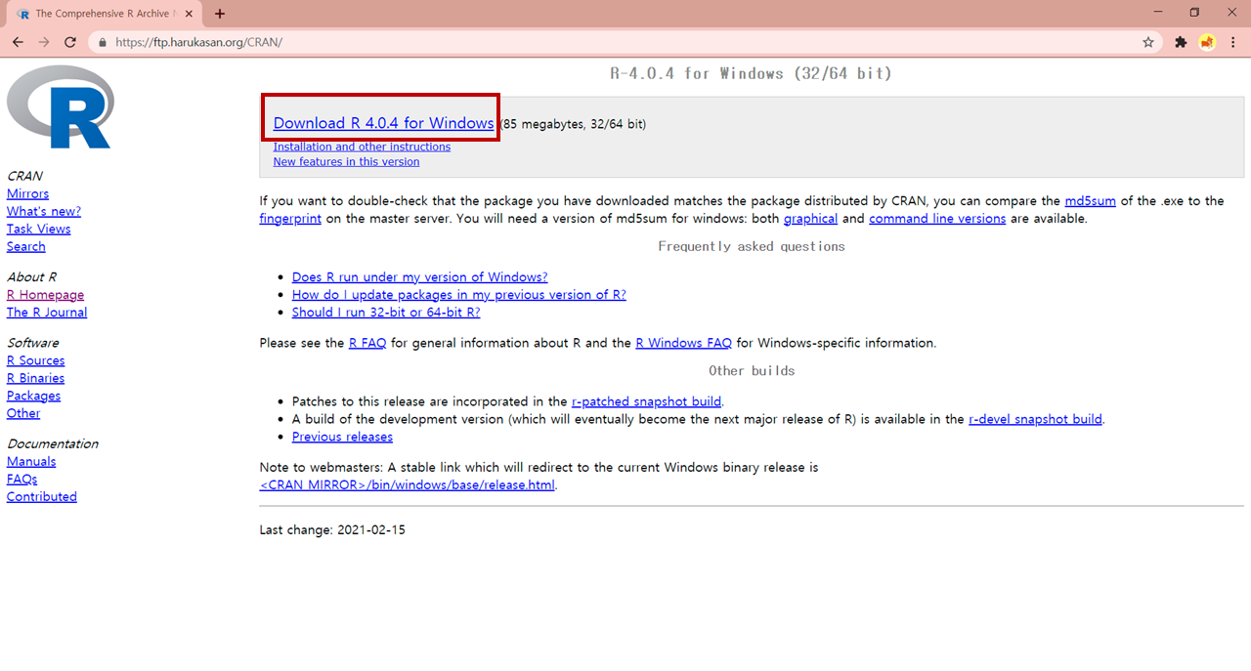1251x671 pixels.
Task: Open R Homepage in the sidebar
Action: pyautogui.click(x=45, y=295)
